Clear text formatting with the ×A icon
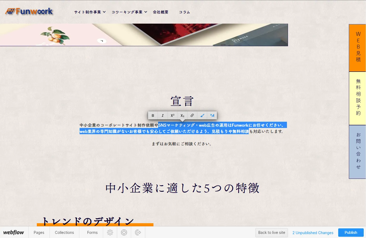366x238 pixels. tap(212, 115)
